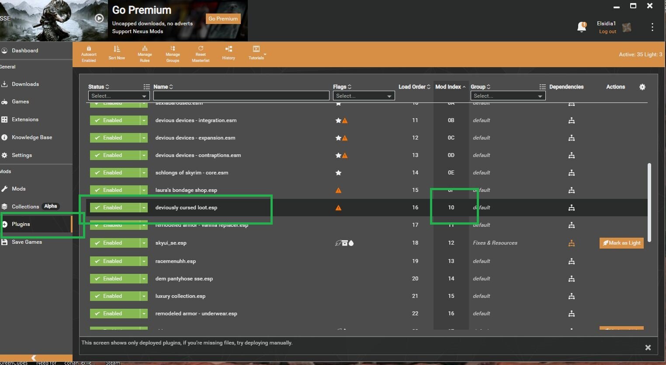Viewport: 666px width, 365px height.
Task: Open status dropdown arrow for skyui_se.esp
Action: pos(144,243)
